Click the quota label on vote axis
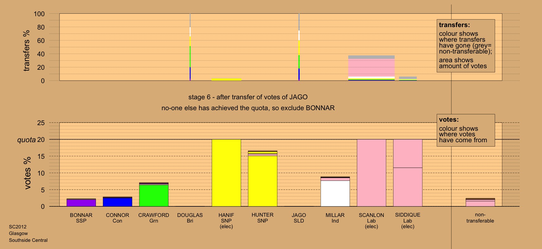This screenshot has height=249, width=542. (26, 140)
